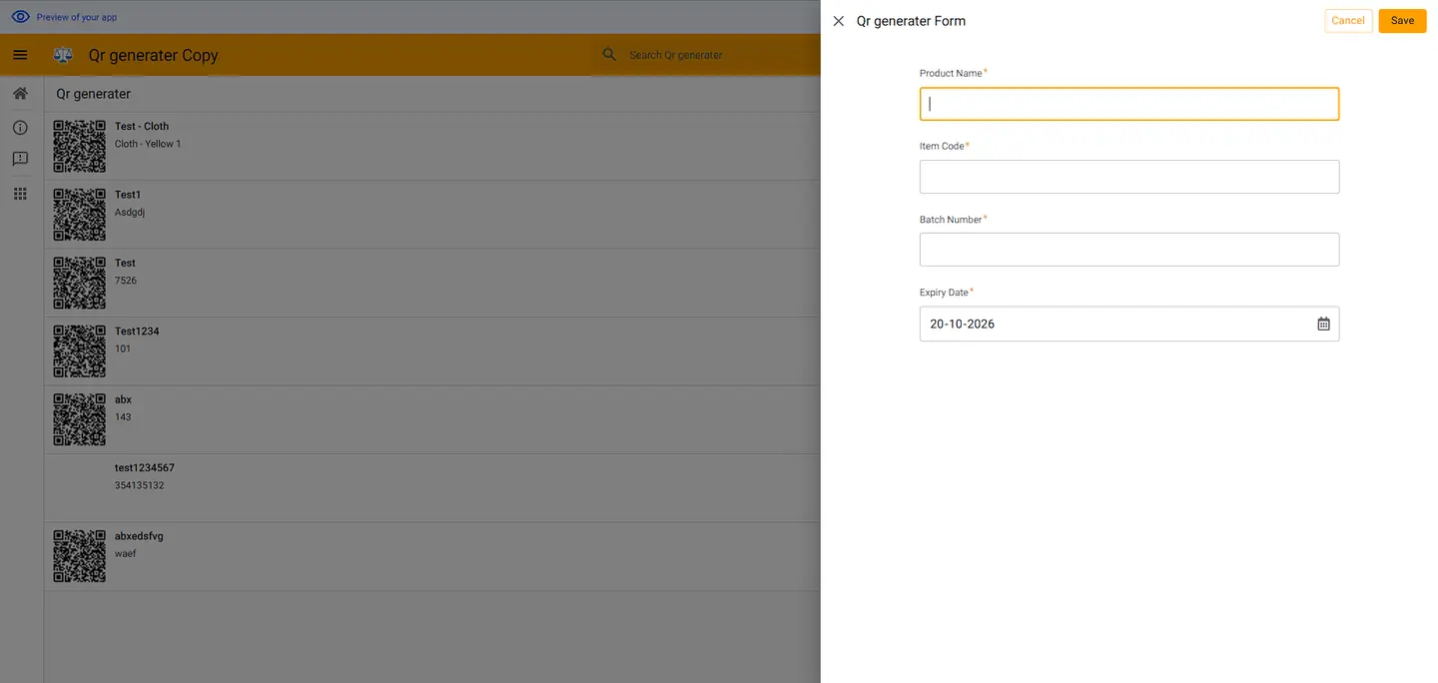
Task: Click the 'Preview of your app' text
Action: 77,17
